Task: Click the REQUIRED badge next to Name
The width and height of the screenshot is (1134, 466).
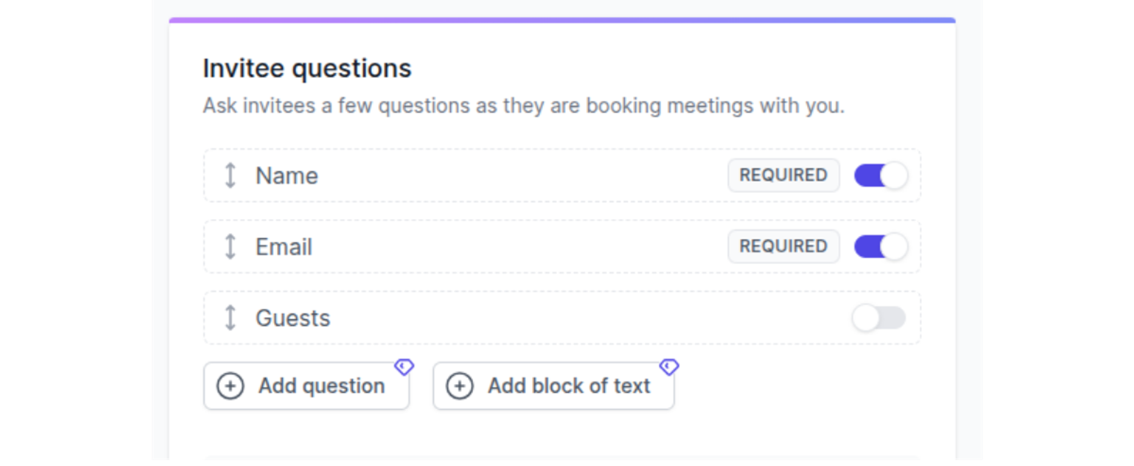Action: tap(783, 176)
